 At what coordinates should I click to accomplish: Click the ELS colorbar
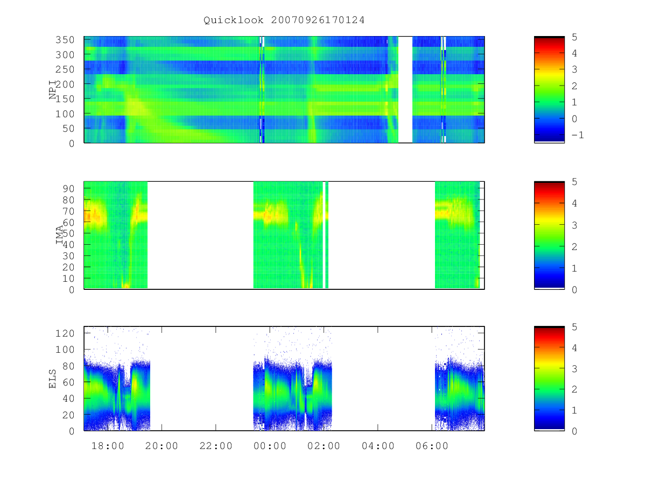pyautogui.click(x=549, y=379)
